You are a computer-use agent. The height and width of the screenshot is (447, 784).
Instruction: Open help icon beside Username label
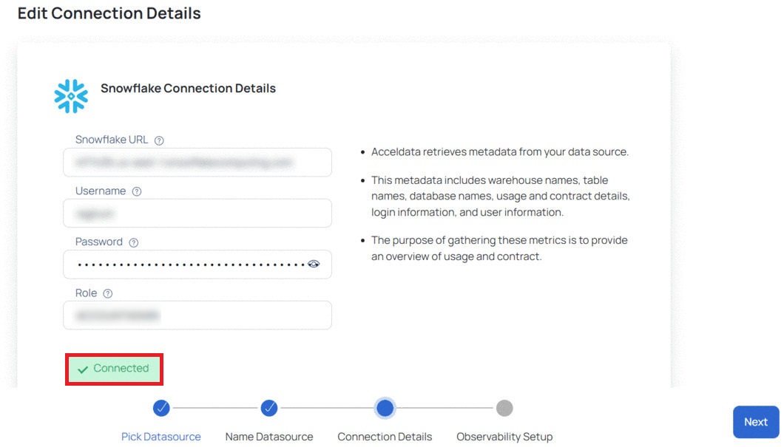tap(137, 191)
